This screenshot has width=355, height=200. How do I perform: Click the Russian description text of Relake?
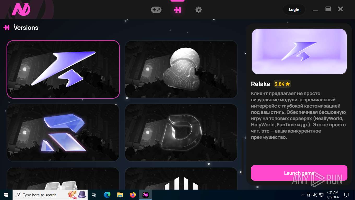coord(298,115)
